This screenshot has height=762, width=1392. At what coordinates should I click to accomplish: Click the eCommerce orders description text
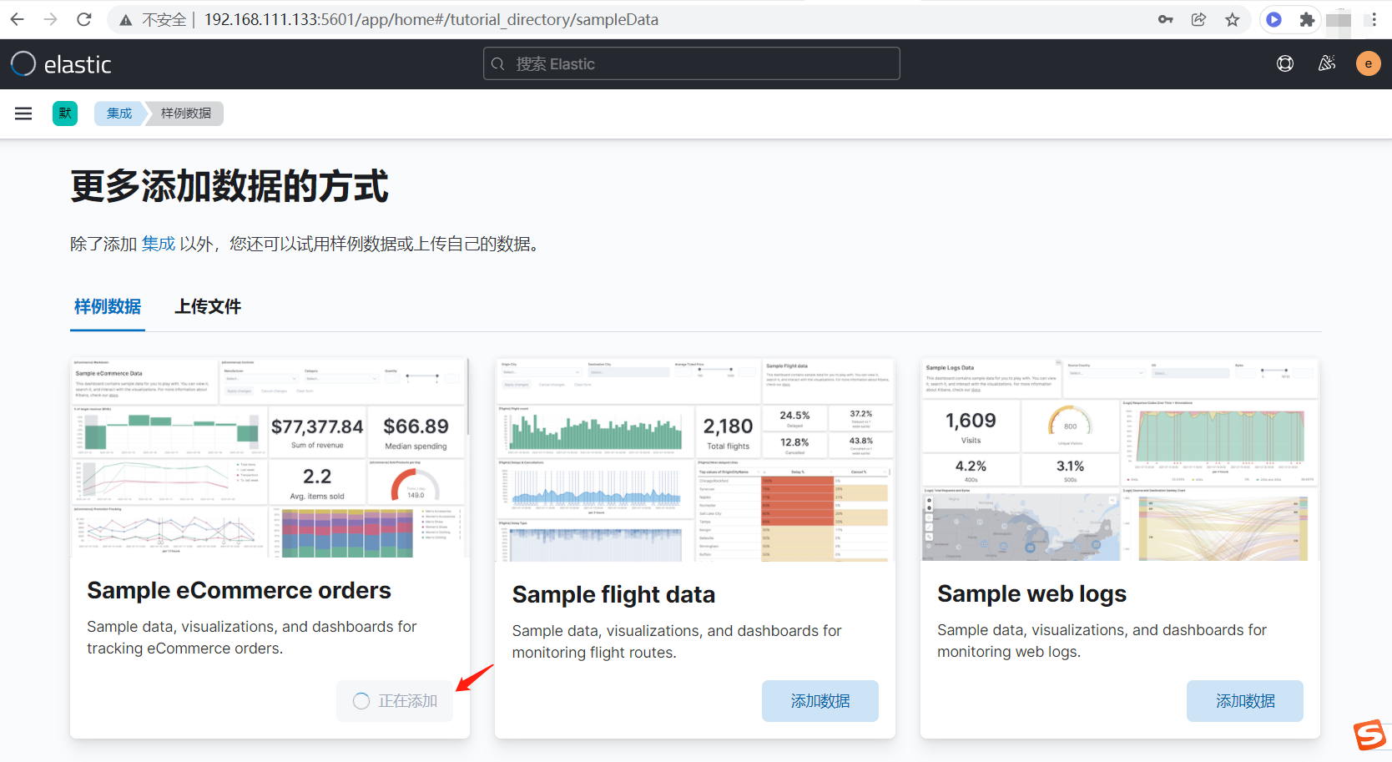click(252, 638)
